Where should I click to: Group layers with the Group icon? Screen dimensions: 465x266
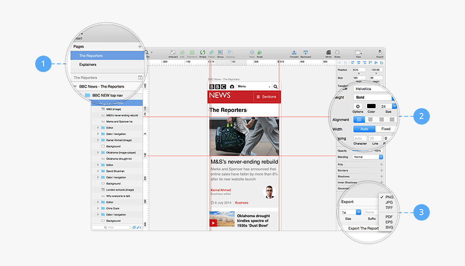coord(221,52)
